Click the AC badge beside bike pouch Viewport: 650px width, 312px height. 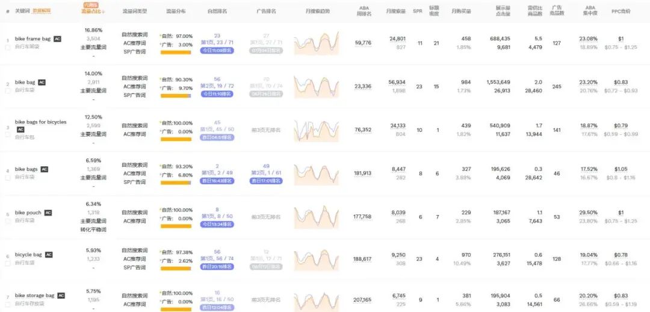(x=48, y=213)
